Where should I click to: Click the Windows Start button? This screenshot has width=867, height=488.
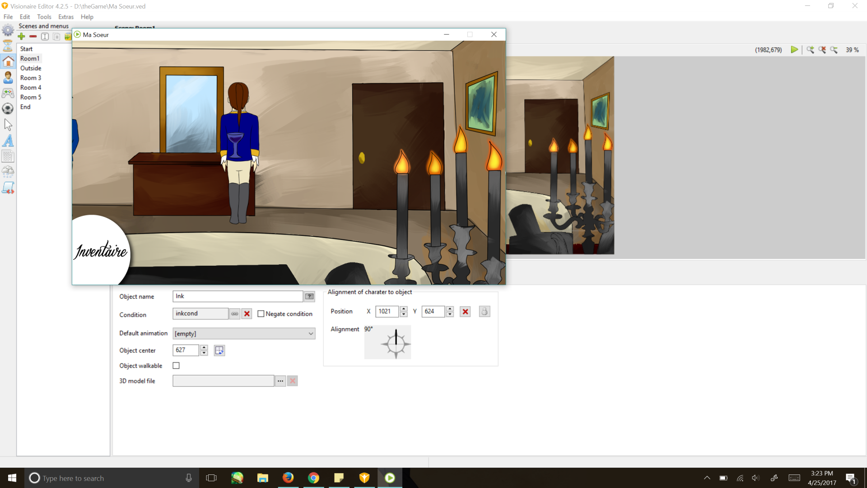[12, 478]
